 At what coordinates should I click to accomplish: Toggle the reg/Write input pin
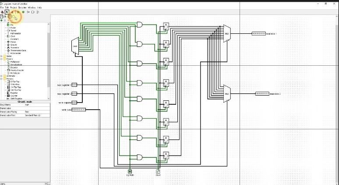point(130,171)
